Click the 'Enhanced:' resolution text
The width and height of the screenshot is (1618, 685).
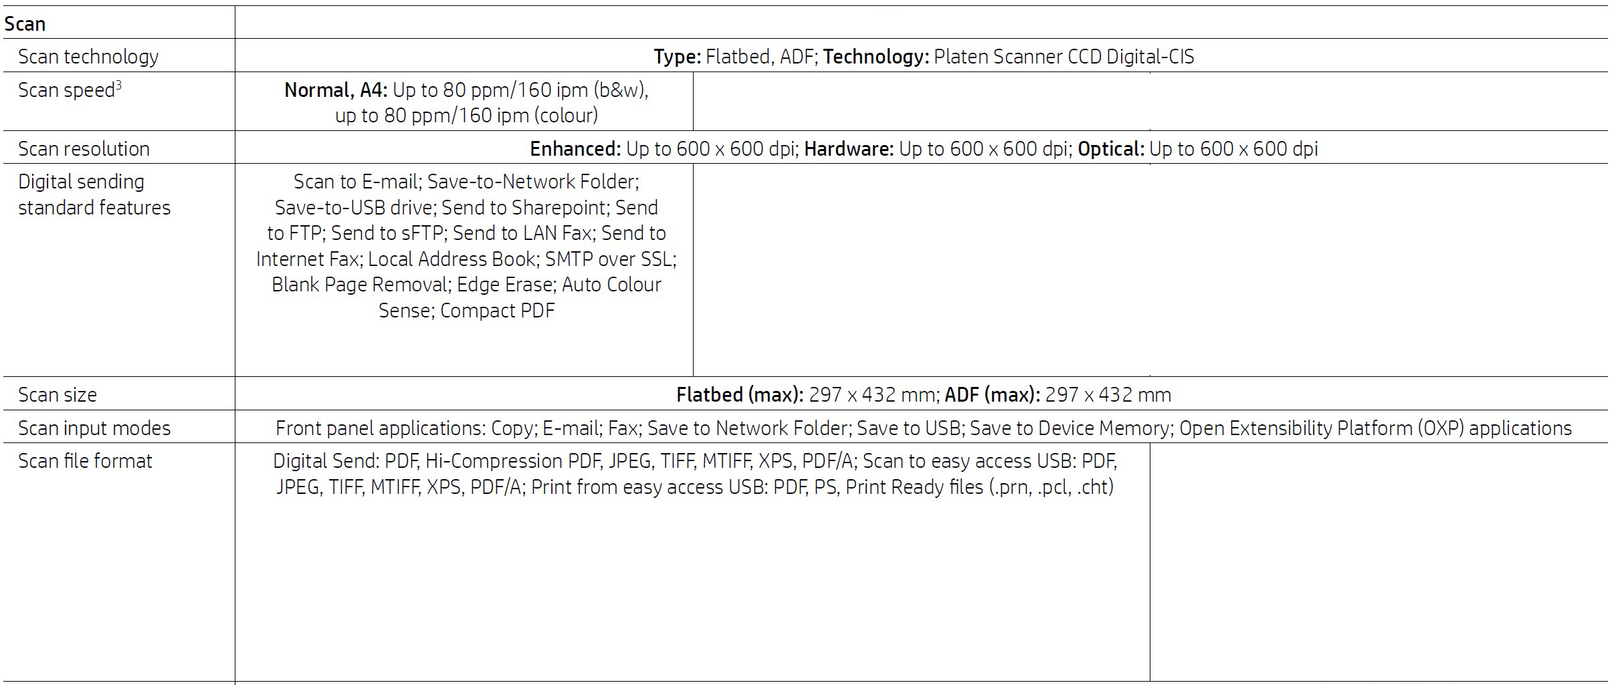click(x=575, y=149)
